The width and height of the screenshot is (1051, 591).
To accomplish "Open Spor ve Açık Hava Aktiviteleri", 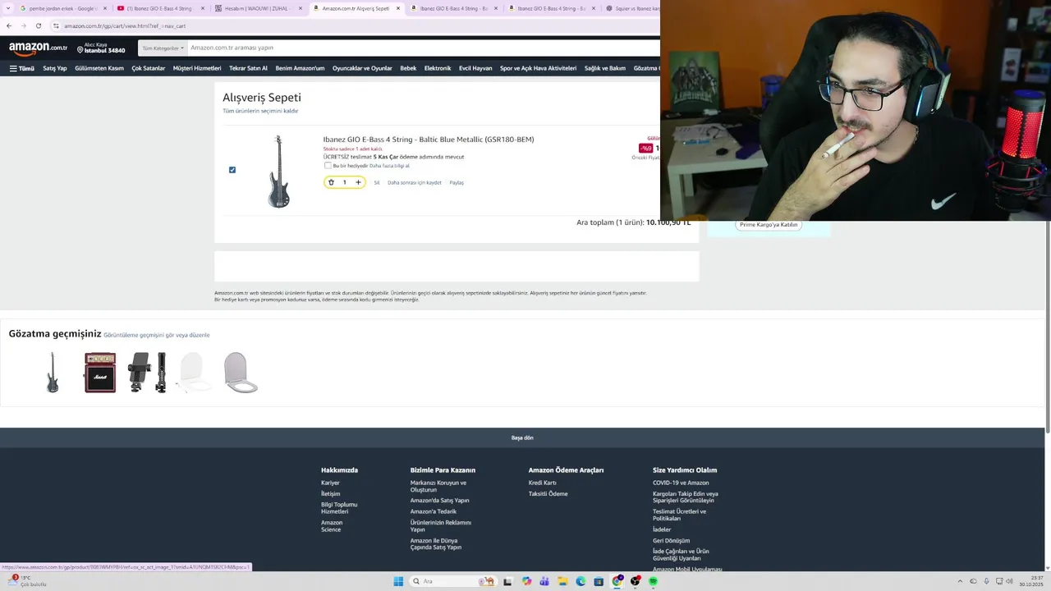I will pyautogui.click(x=538, y=68).
